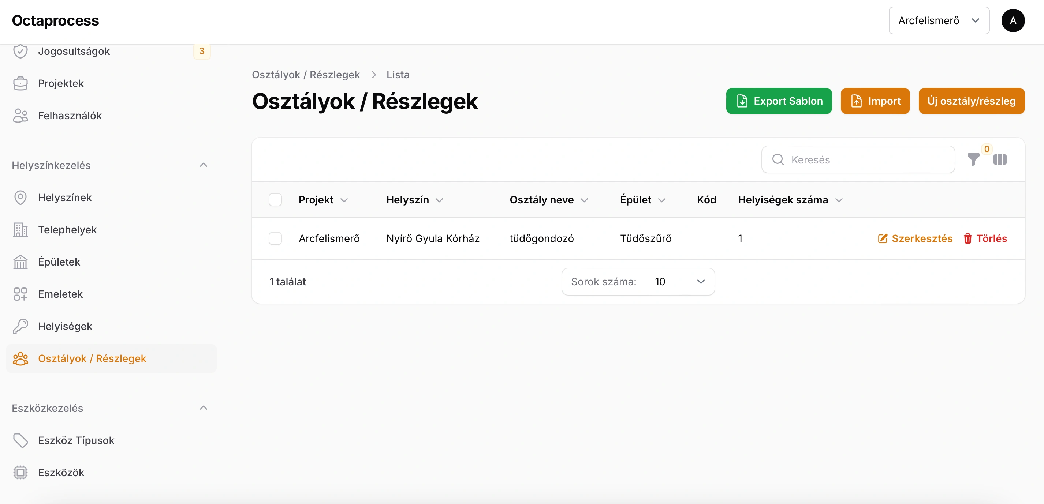Open the Sorok száma rows-per-page dropdown

680,282
